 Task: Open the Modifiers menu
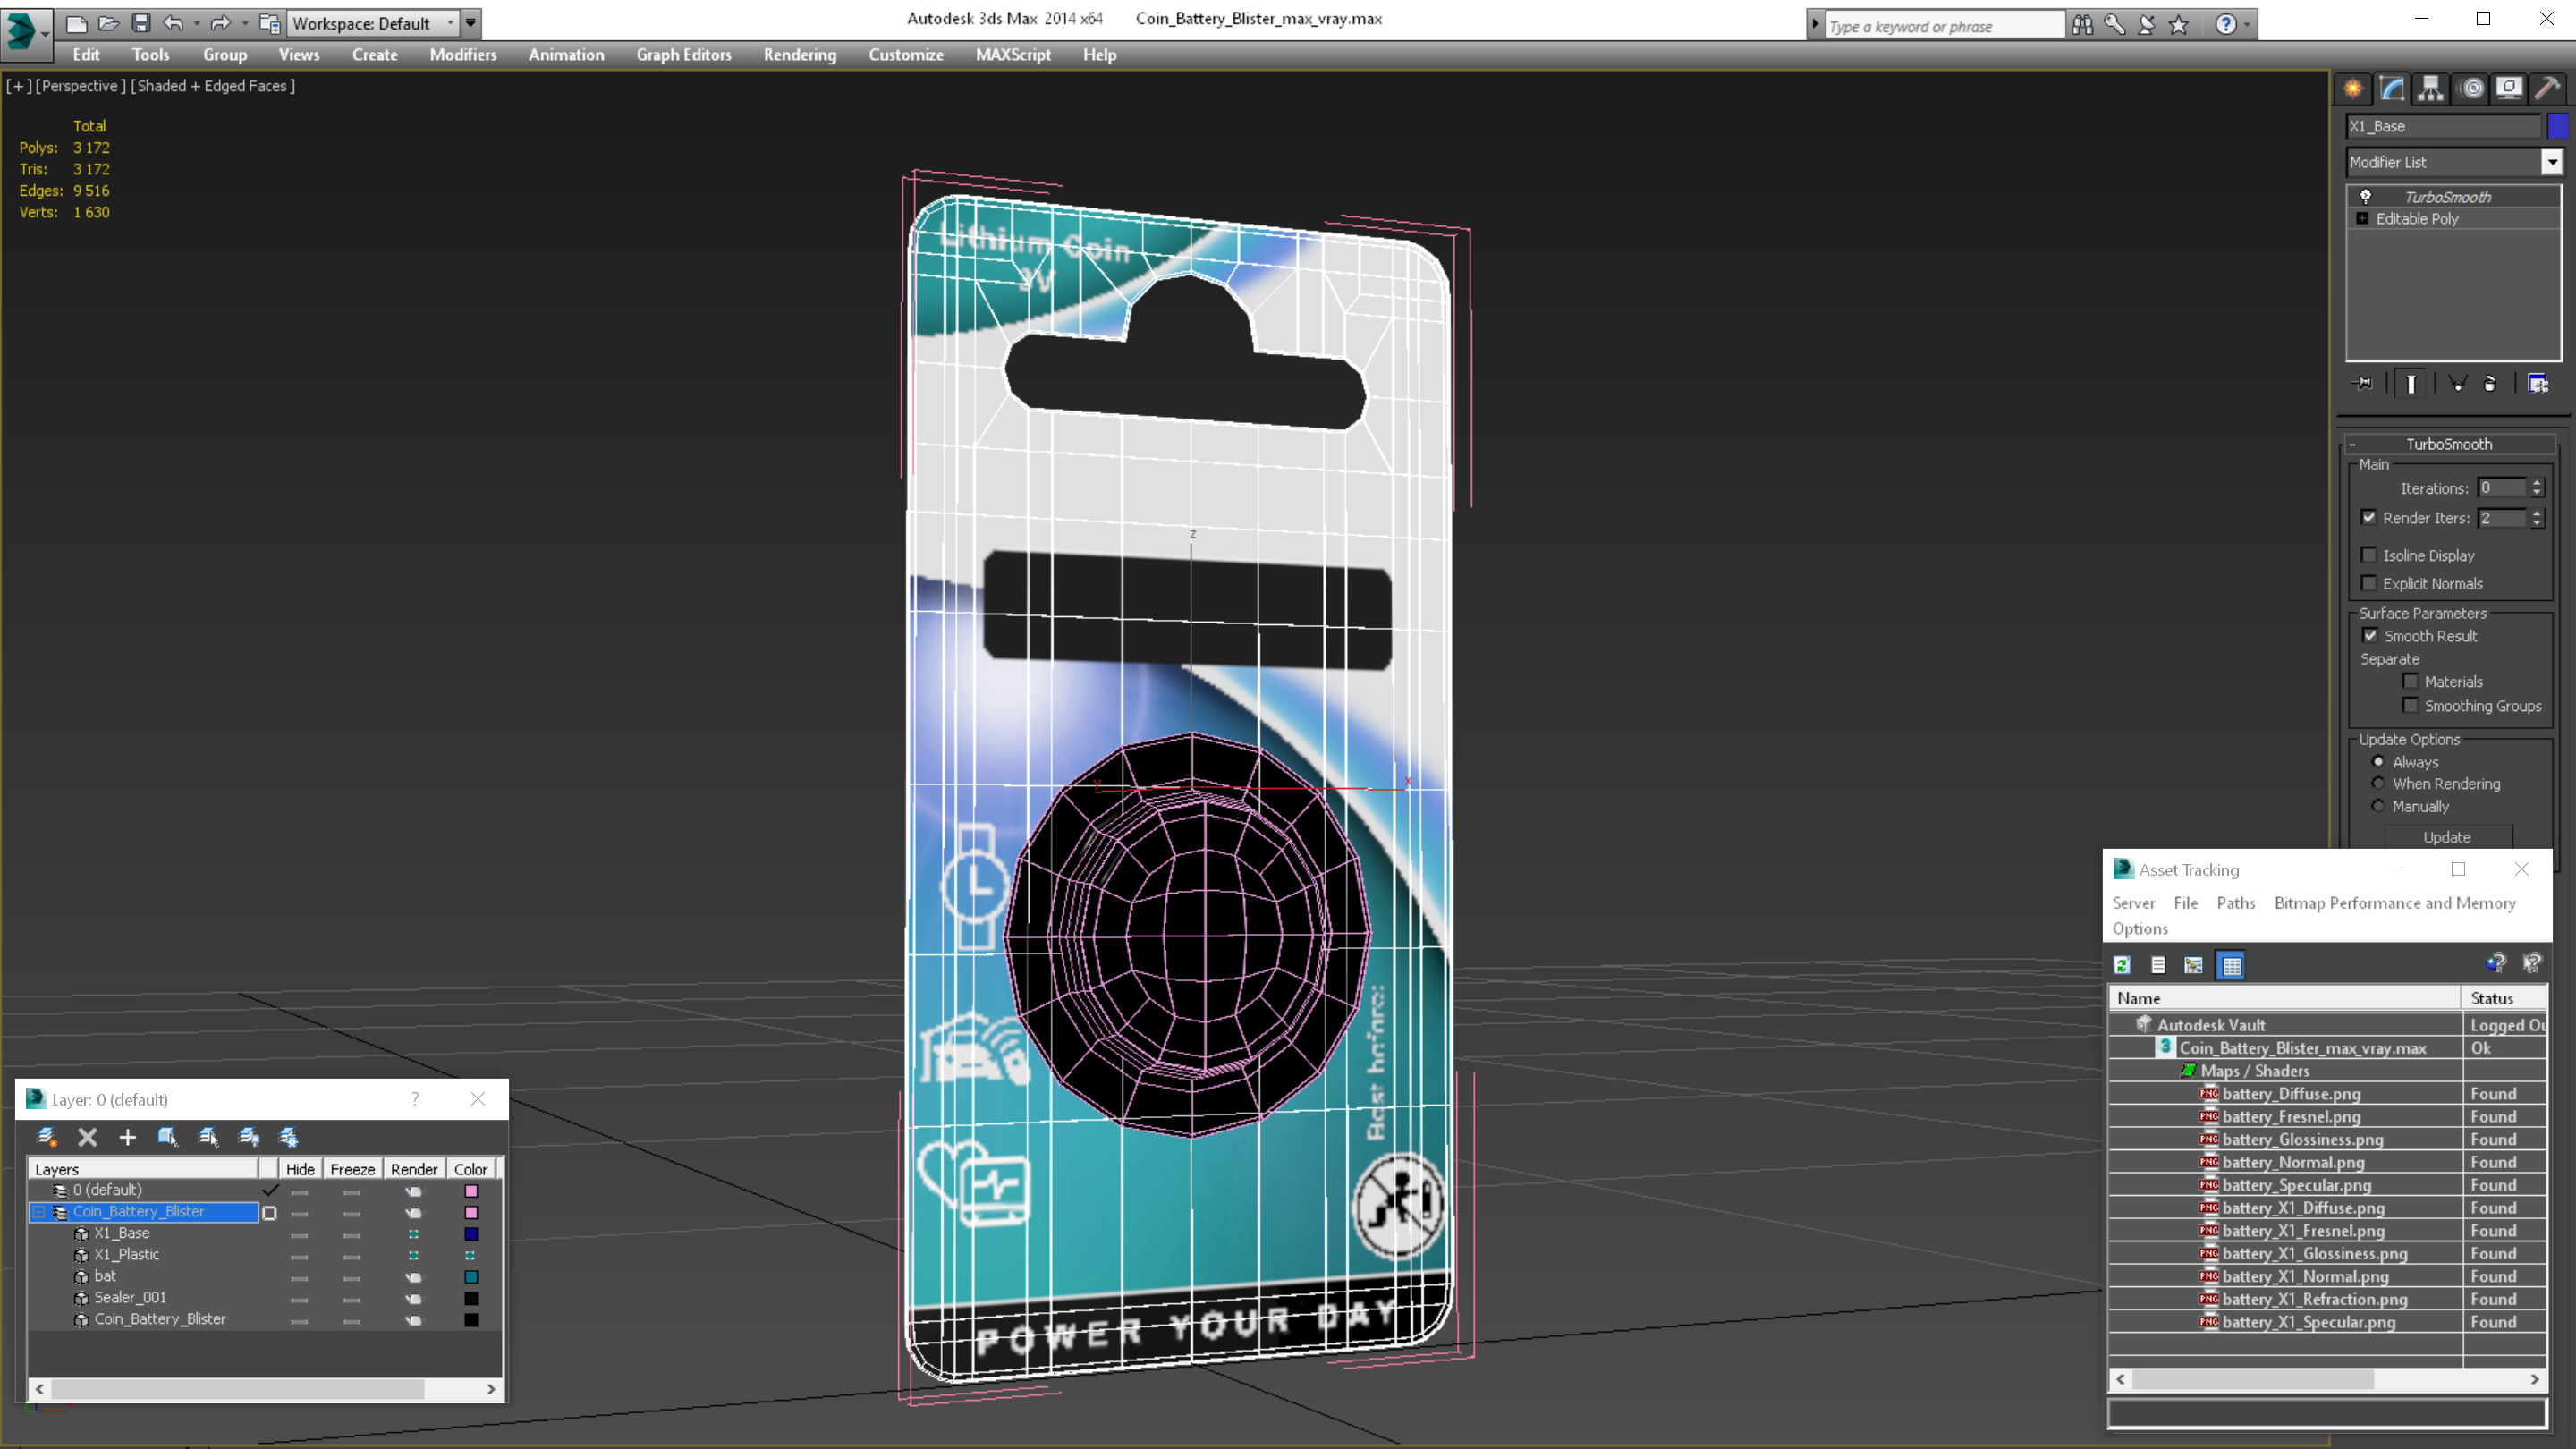pyautogui.click(x=463, y=55)
